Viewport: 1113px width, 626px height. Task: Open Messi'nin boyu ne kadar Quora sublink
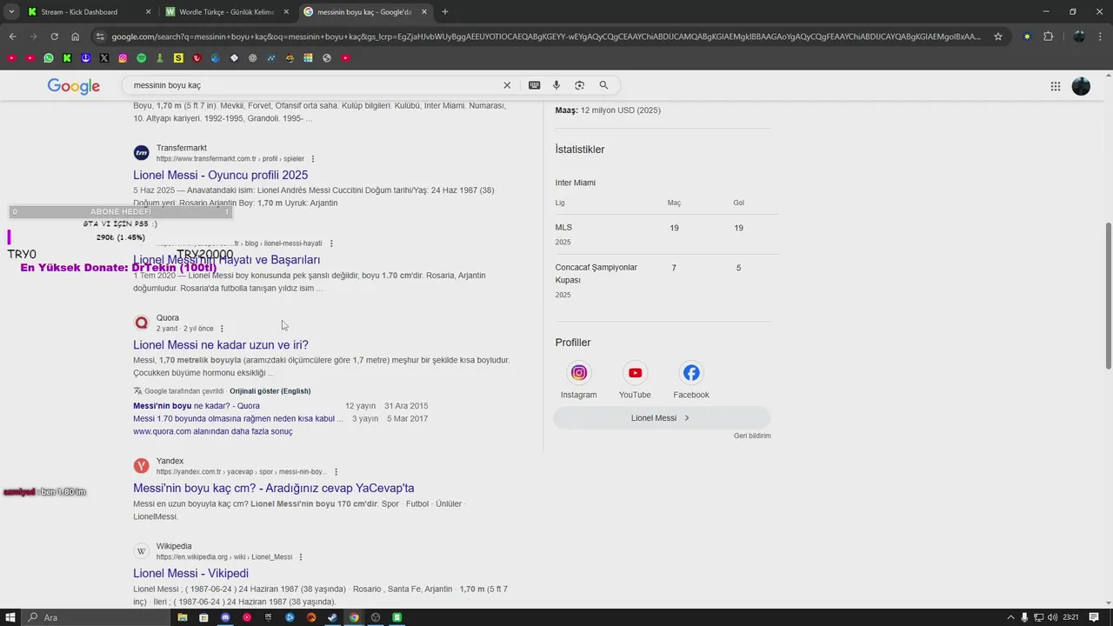coord(197,406)
